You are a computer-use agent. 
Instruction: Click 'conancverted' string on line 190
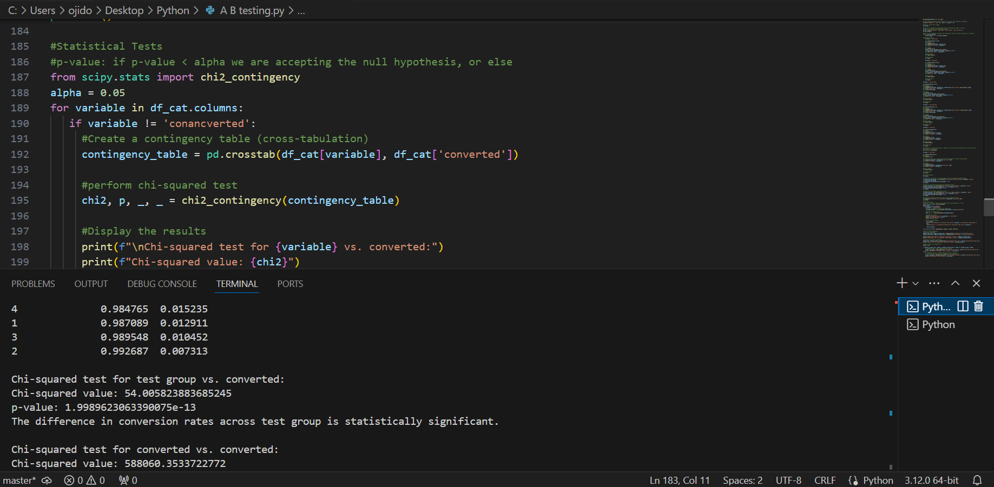click(207, 123)
